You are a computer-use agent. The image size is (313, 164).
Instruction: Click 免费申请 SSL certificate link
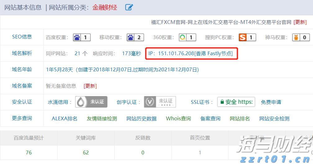(x=271, y=102)
